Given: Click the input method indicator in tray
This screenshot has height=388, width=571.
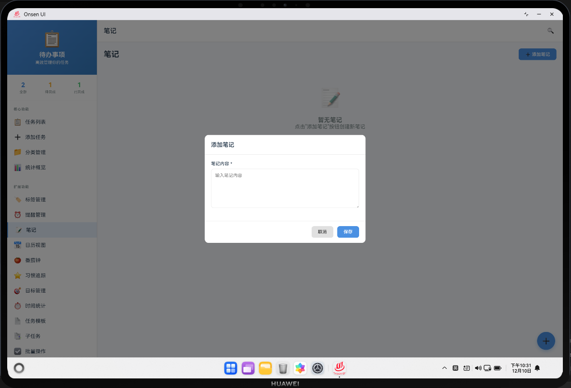Looking at the screenshot, I should (x=455, y=368).
